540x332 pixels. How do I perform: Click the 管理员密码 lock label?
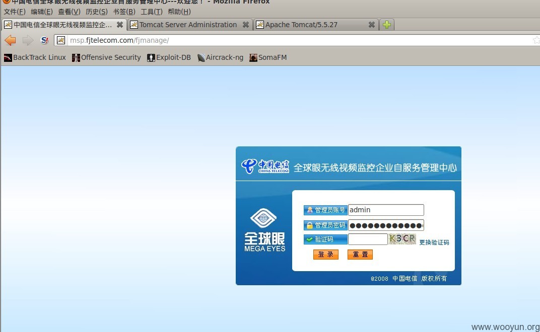325,225
